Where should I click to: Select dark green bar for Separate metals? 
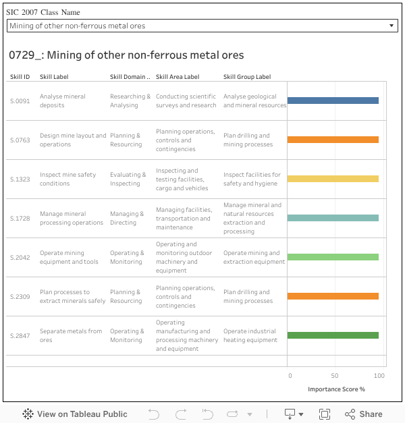[x=333, y=335]
